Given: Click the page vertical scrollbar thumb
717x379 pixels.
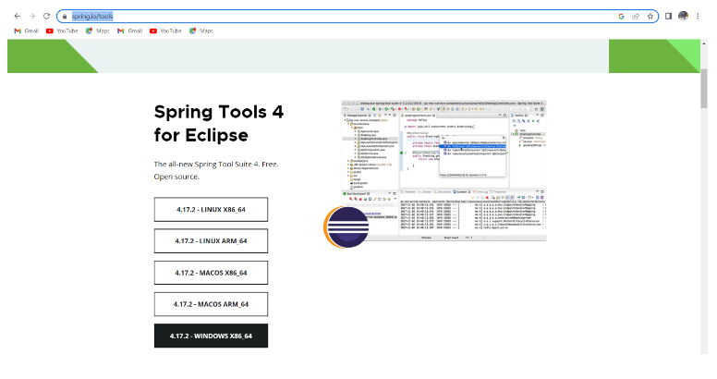Looking at the screenshot, I should 704,89.
